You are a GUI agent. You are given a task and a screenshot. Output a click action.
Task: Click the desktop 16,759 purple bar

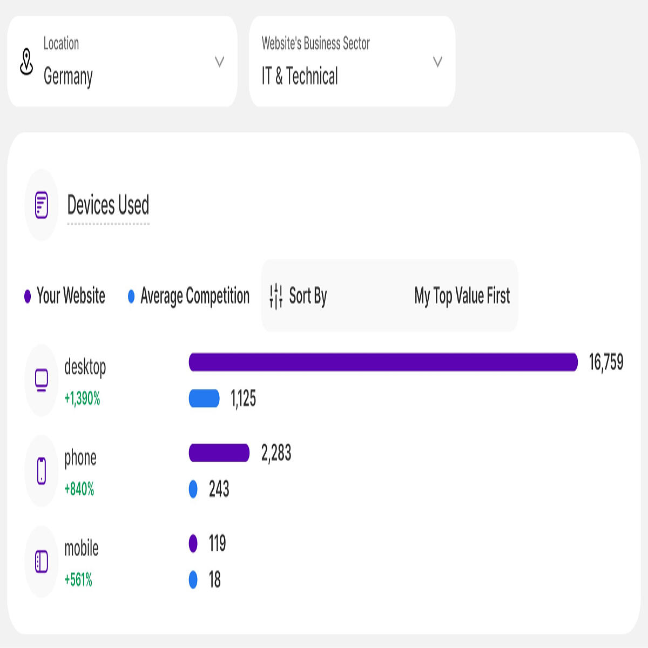coord(383,362)
